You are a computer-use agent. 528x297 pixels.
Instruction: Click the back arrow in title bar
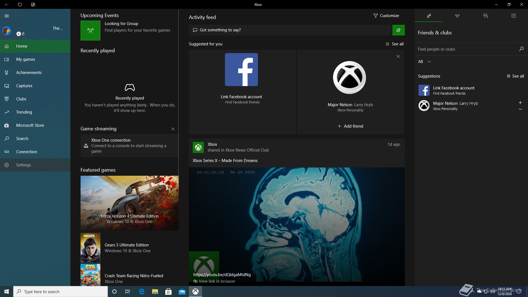pyautogui.click(x=7, y=4)
